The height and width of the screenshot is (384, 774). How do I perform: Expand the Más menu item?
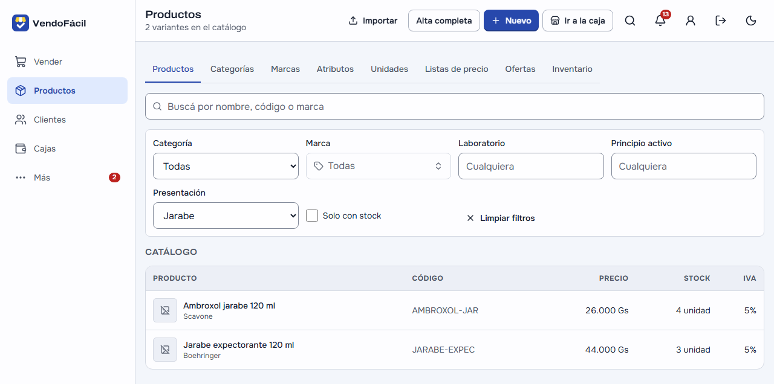coord(67,178)
